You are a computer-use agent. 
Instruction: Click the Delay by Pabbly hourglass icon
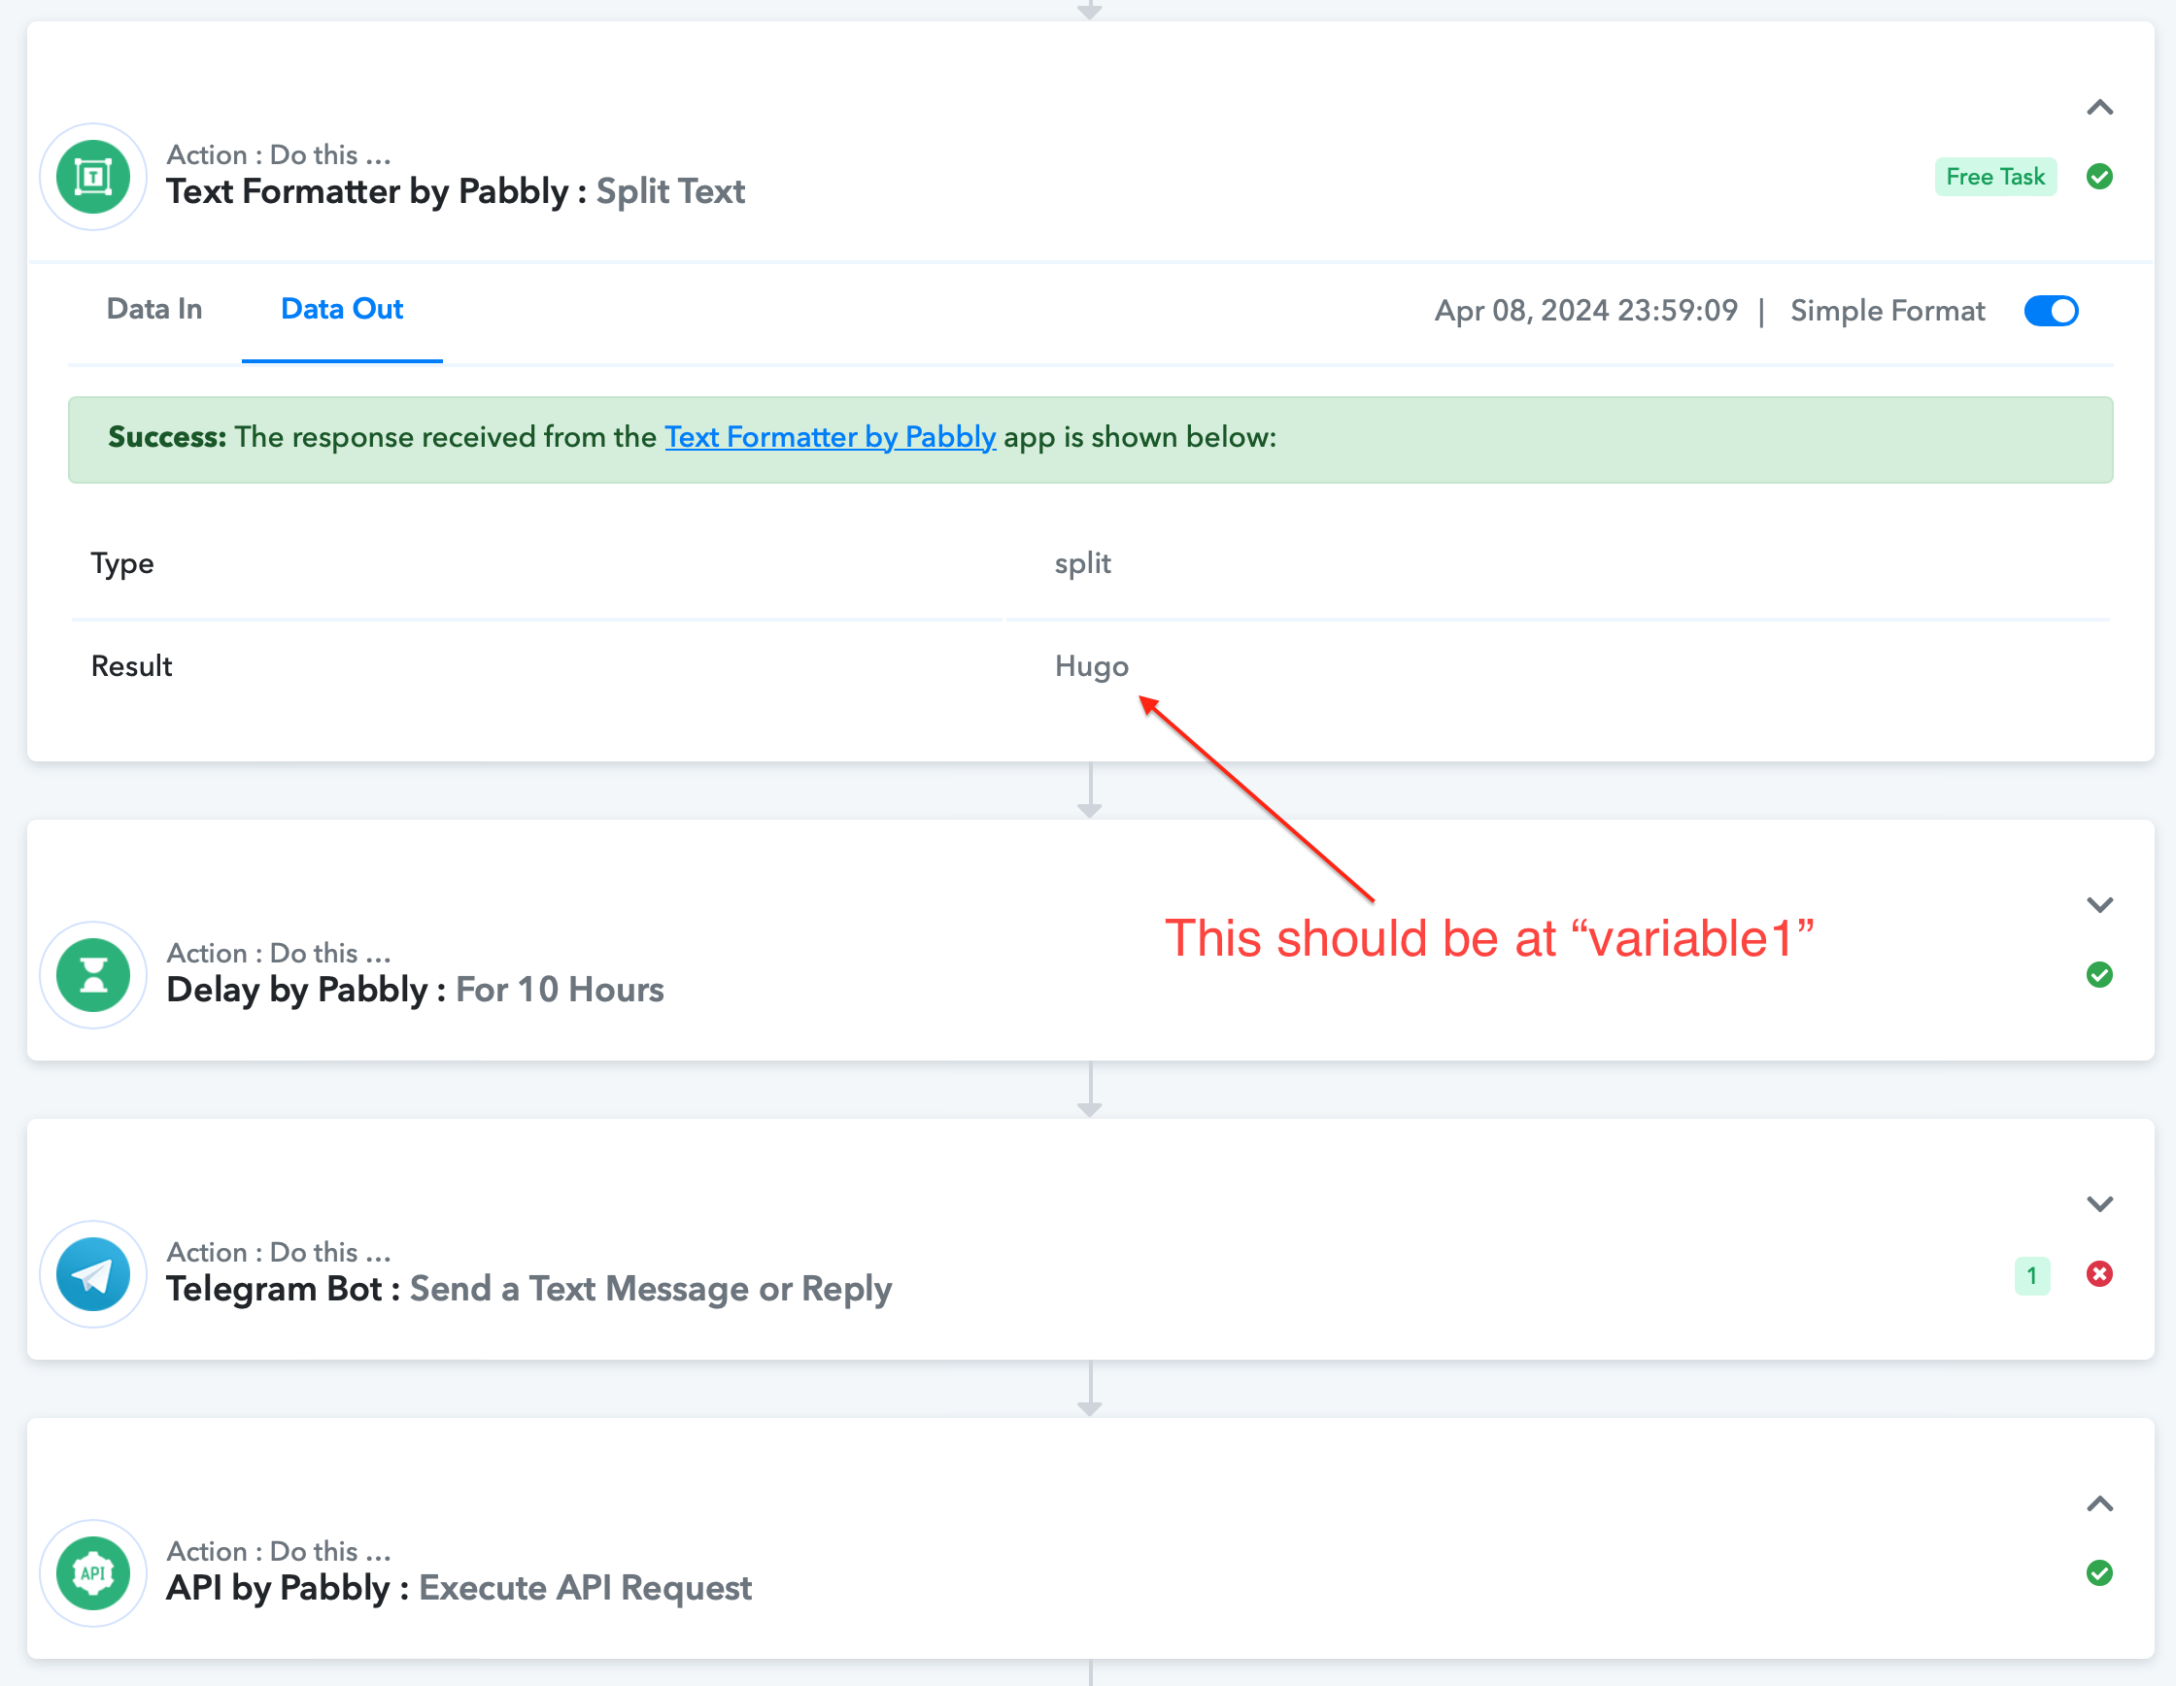click(x=92, y=975)
